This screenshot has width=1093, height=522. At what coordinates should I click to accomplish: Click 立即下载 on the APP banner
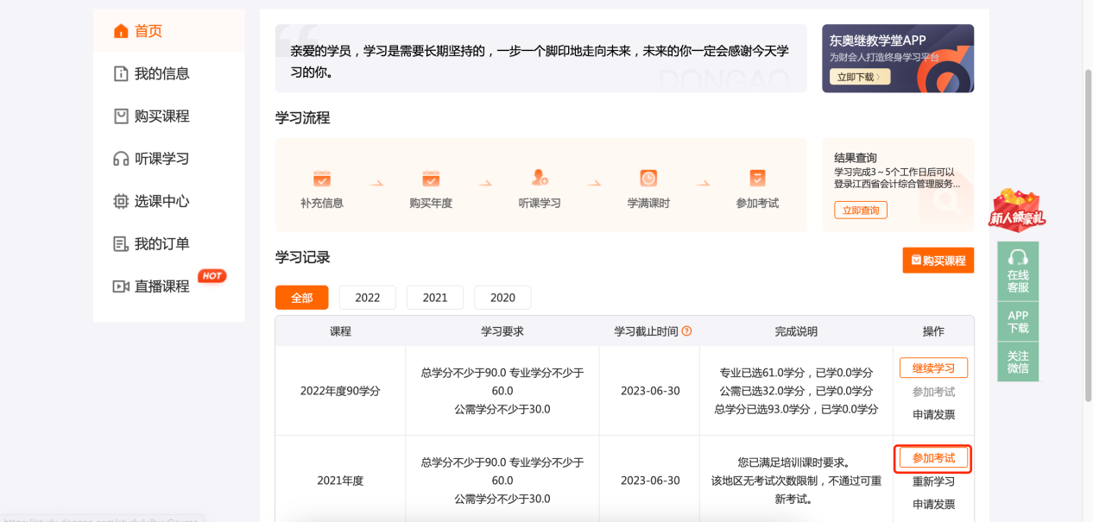coord(860,75)
